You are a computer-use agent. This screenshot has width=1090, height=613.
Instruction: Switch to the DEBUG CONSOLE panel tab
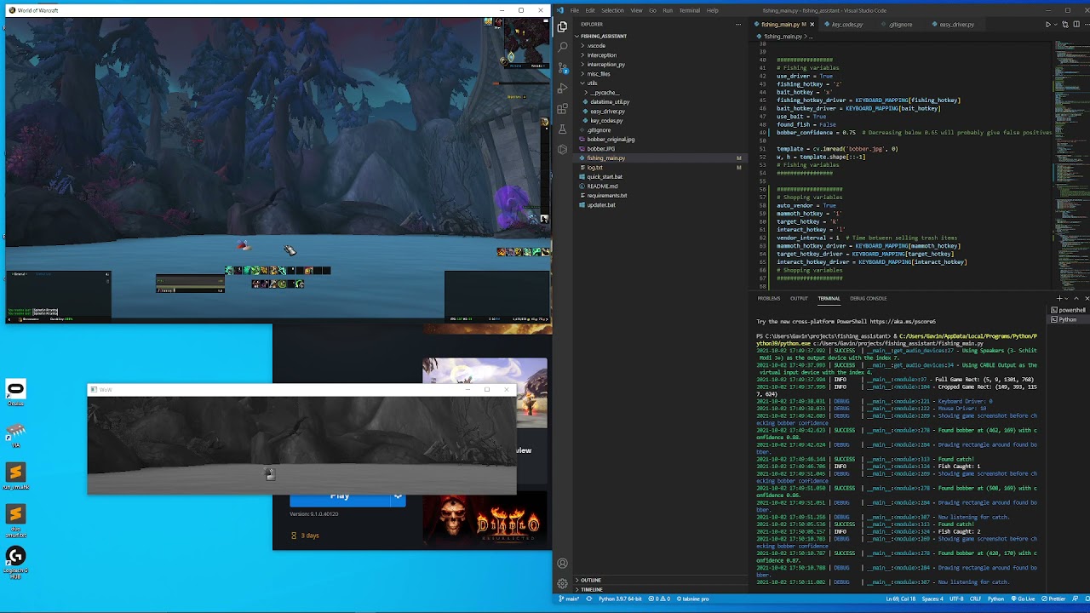tap(868, 298)
